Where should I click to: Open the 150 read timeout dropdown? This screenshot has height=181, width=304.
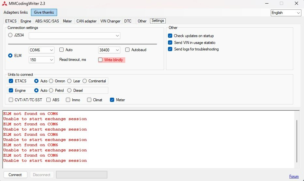[41, 60]
